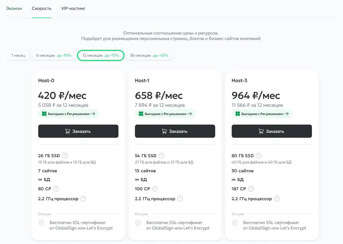
Task: Click the shield SSL icon in Host-0 card
Action: [42, 223]
